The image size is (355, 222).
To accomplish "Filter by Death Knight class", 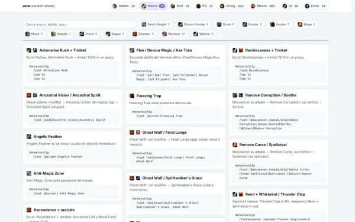I will coord(156,24).
